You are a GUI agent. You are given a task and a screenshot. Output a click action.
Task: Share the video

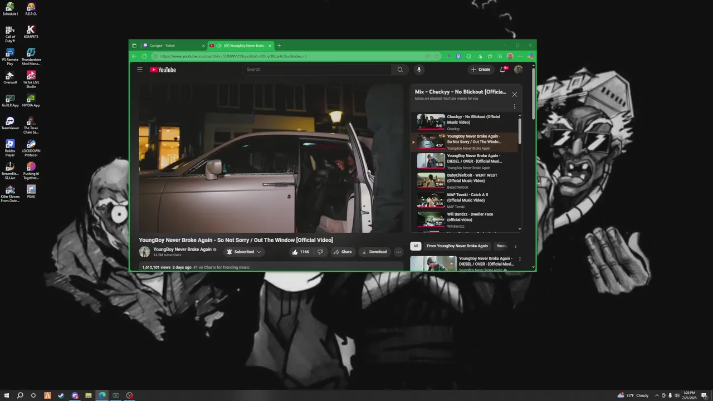342,252
